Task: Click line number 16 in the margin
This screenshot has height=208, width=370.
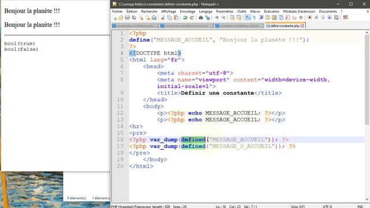Action: (120, 140)
